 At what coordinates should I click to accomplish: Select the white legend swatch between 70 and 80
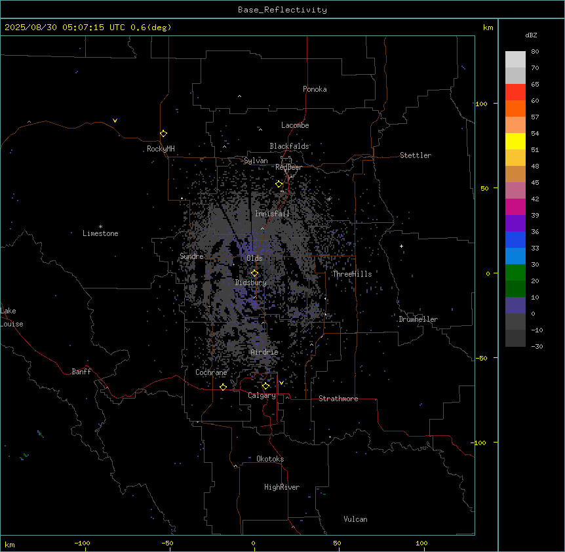click(515, 60)
